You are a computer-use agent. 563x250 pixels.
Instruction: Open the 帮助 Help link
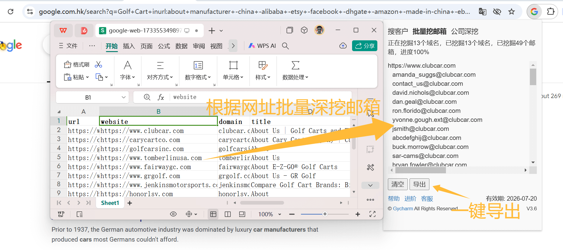[394, 199]
